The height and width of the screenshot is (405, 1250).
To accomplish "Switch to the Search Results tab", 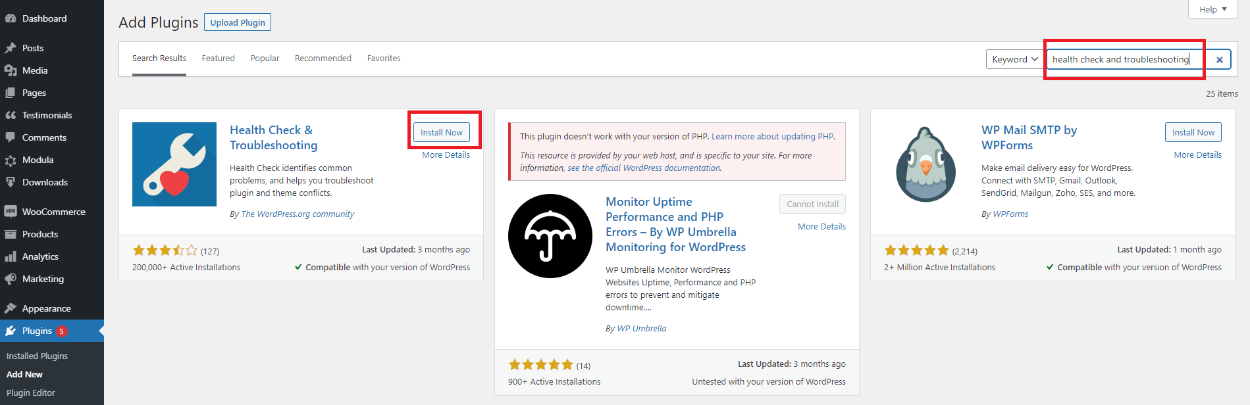I will pos(159,59).
